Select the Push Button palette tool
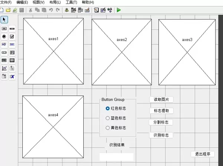Screen dimensions: 223x166 (4, 28)
